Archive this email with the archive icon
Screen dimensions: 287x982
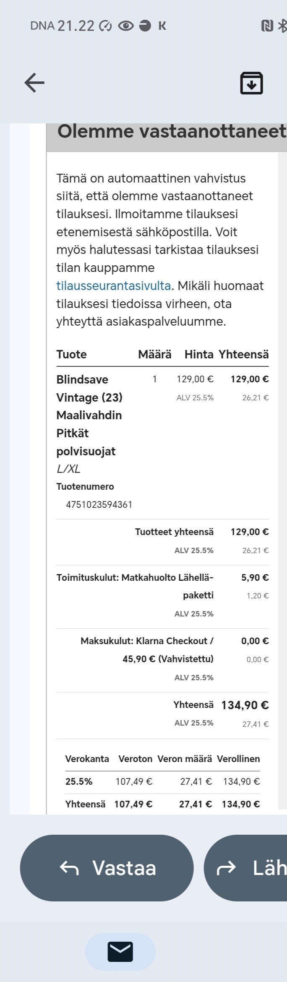tap(251, 83)
